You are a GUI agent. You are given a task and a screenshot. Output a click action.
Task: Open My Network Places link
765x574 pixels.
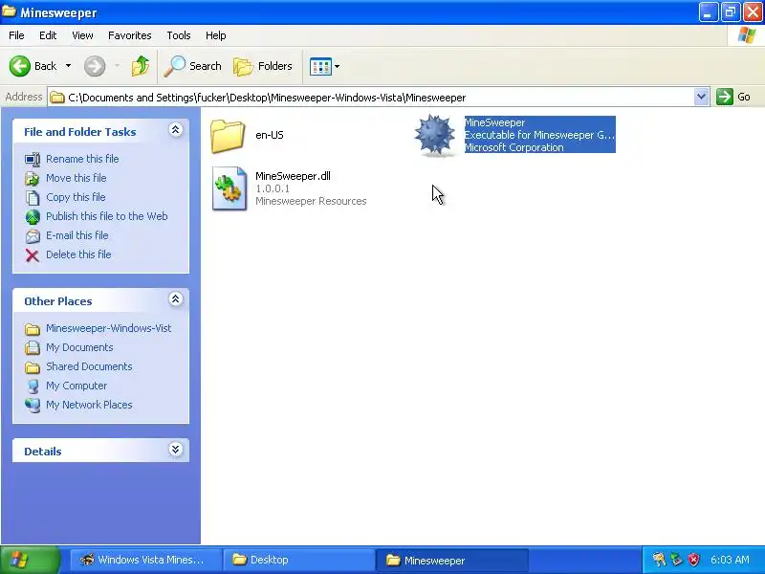89,405
